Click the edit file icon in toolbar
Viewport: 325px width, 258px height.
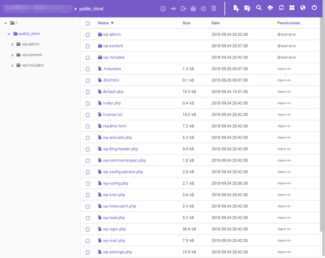tap(163, 9)
